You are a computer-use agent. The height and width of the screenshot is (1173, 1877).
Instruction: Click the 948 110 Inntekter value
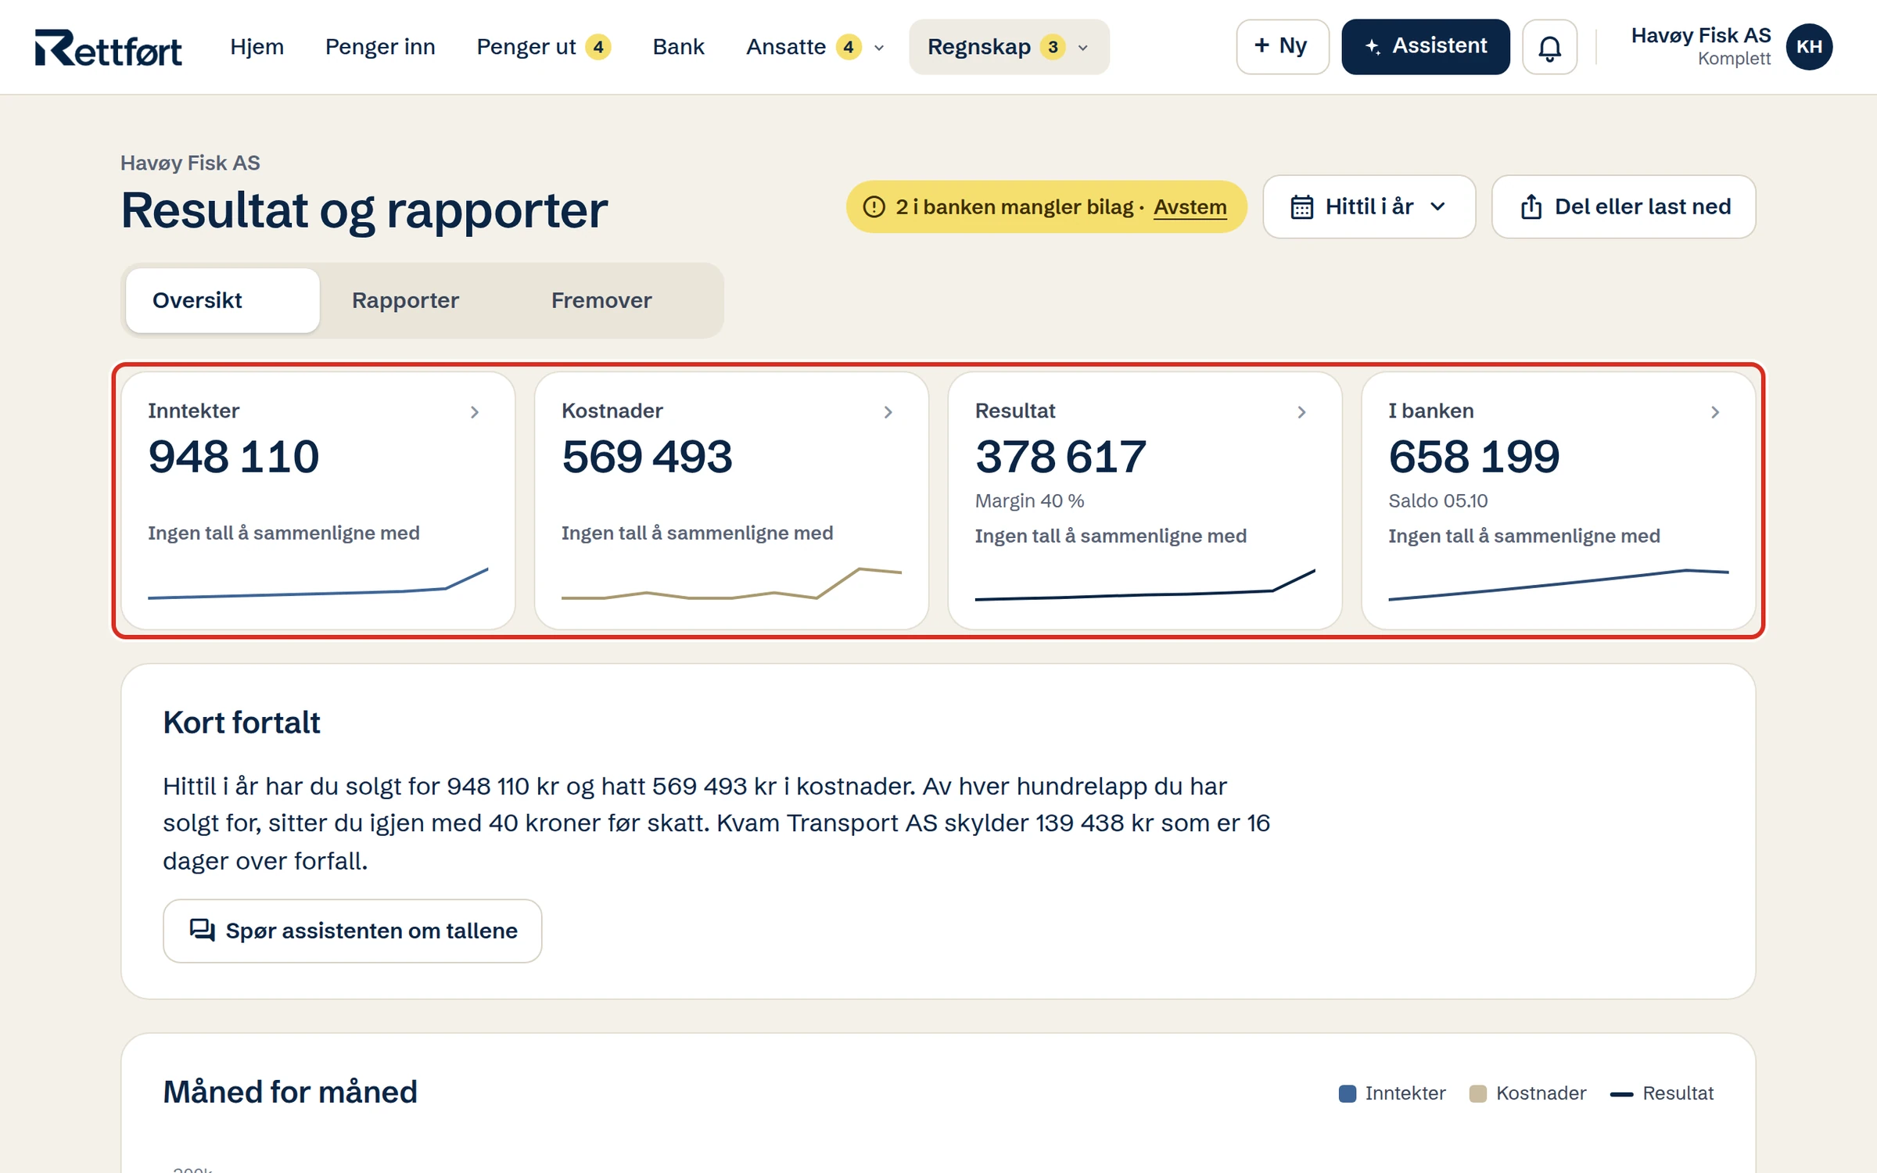(234, 457)
